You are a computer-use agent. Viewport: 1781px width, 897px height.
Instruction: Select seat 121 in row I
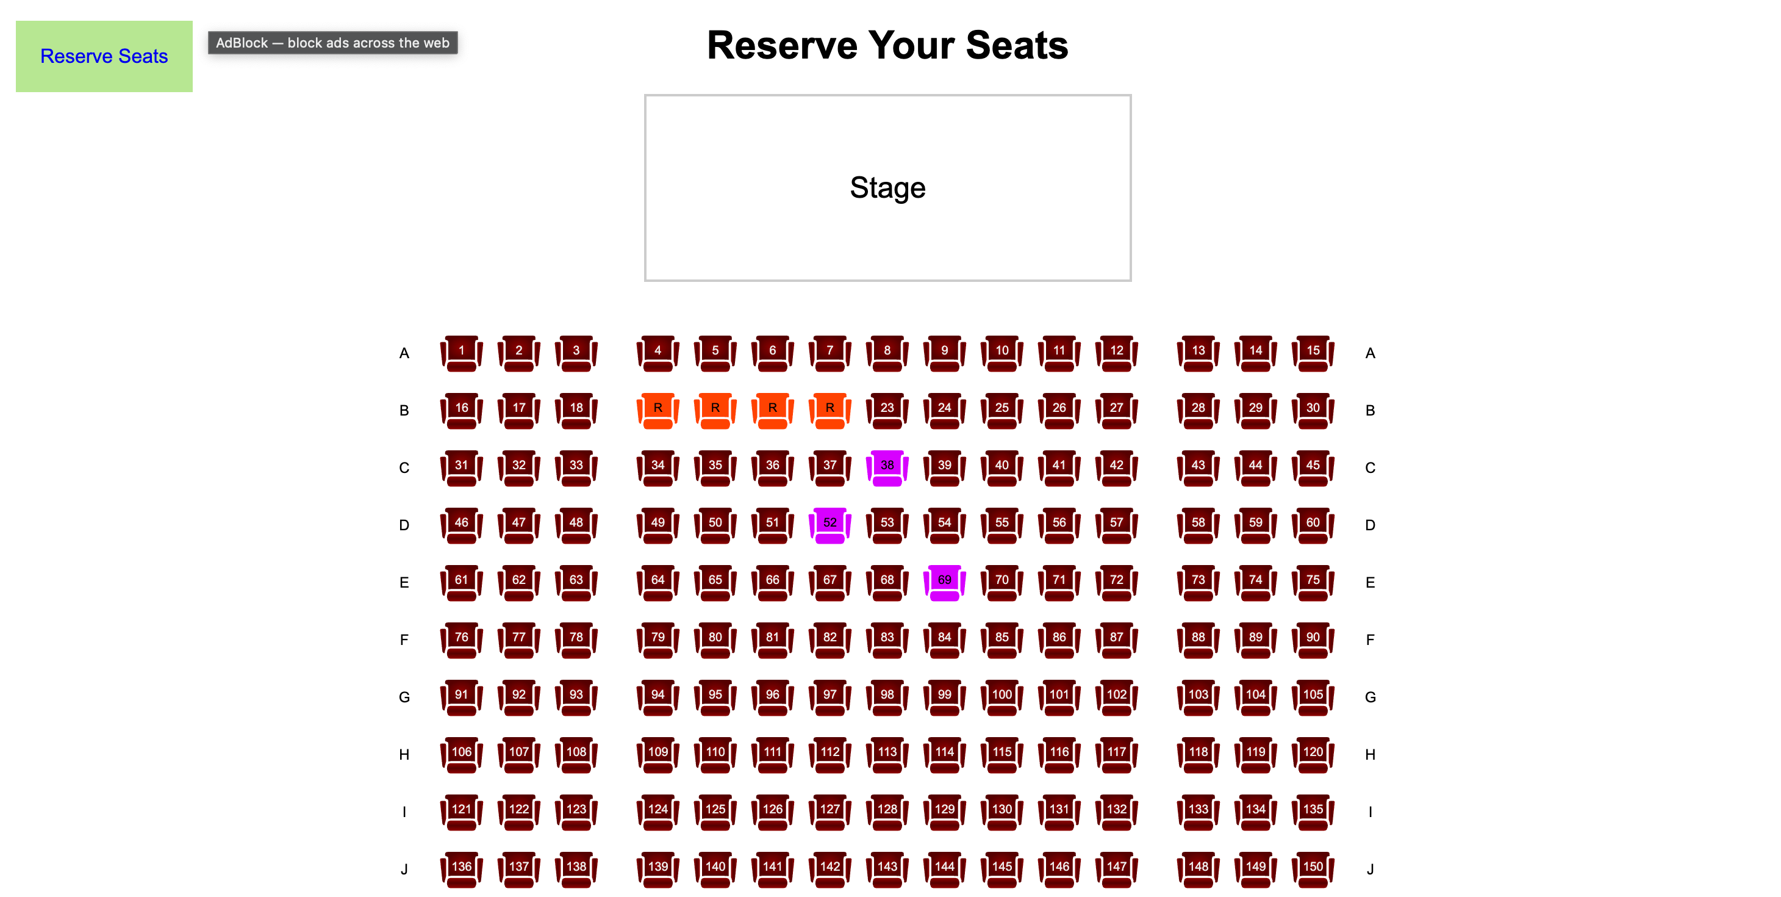point(461,813)
